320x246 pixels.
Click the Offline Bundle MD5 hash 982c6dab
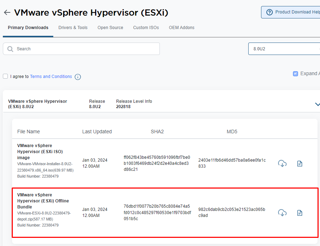click(232, 212)
